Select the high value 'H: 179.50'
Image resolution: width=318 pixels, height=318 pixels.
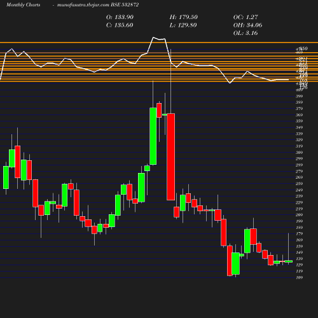[x=184, y=17]
